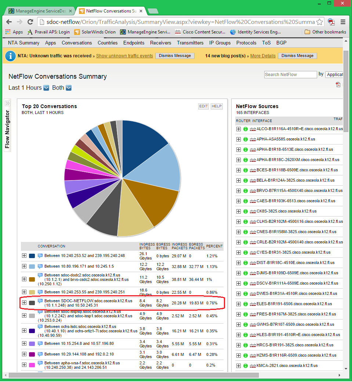
Task: Dismiss the unknown traffic message
Action: point(175,56)
